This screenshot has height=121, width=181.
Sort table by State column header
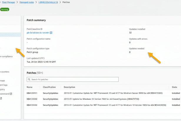click(x=175, y=87)
